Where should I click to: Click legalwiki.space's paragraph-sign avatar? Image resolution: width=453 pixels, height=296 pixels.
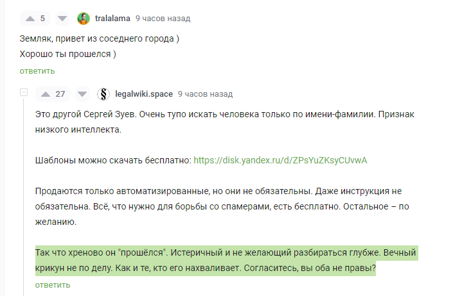point(103,94)
